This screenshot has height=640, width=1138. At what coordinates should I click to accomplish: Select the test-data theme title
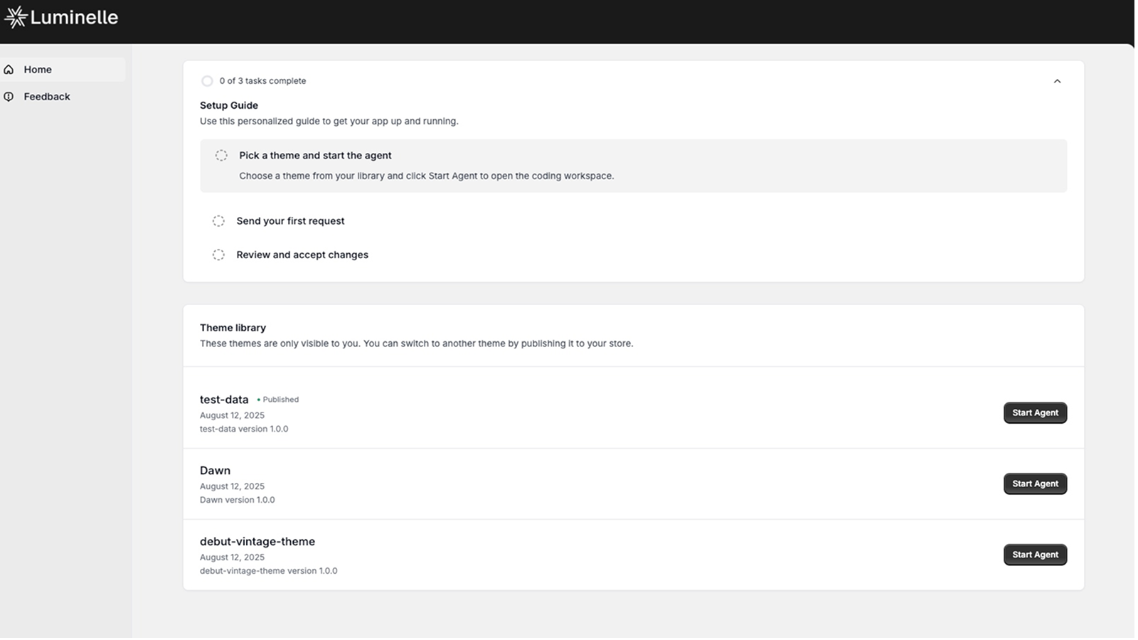[x=223, y=400]
